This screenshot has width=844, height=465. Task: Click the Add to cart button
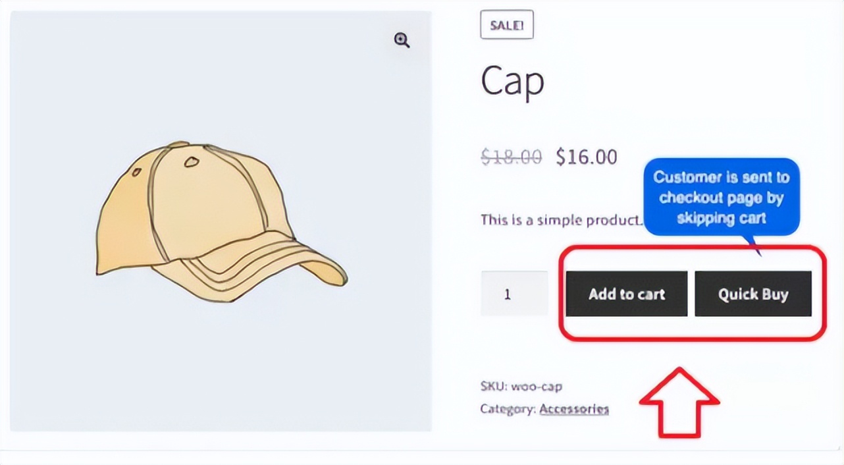[625, 294]
